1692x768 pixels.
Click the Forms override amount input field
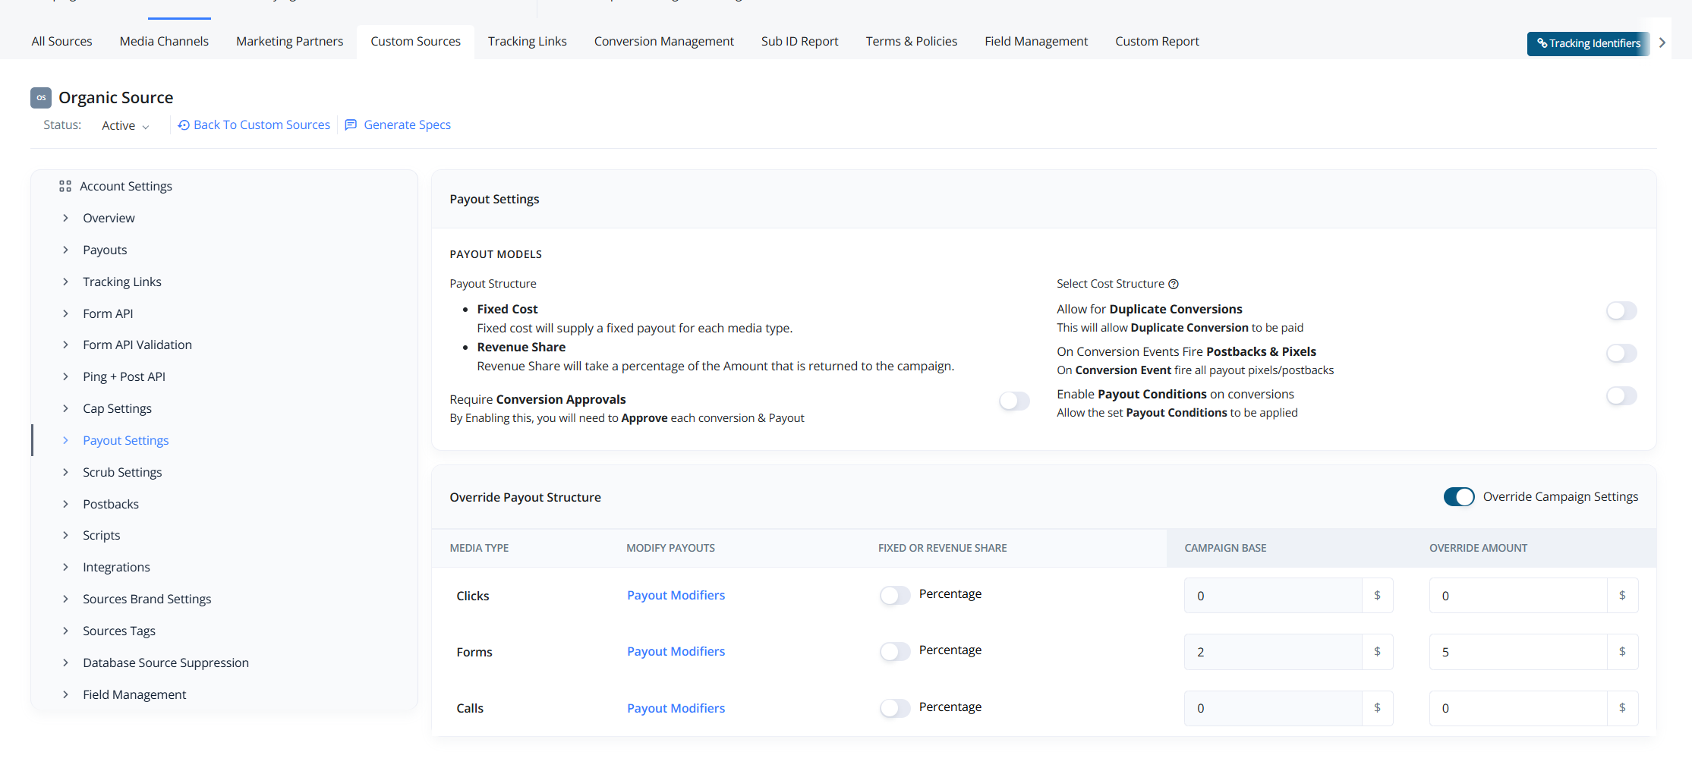(x=1517, y=652)
